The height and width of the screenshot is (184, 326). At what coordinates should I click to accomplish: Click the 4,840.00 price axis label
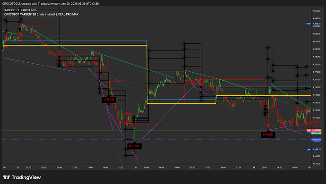[317, 18]
